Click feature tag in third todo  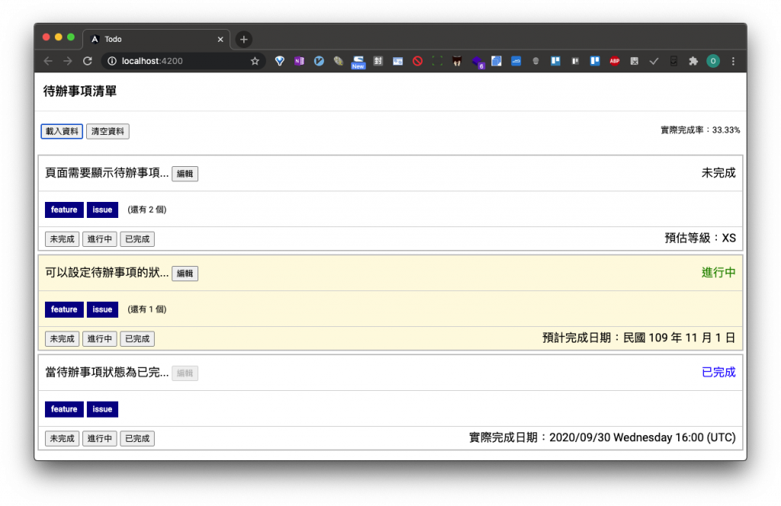coord(64,409)
